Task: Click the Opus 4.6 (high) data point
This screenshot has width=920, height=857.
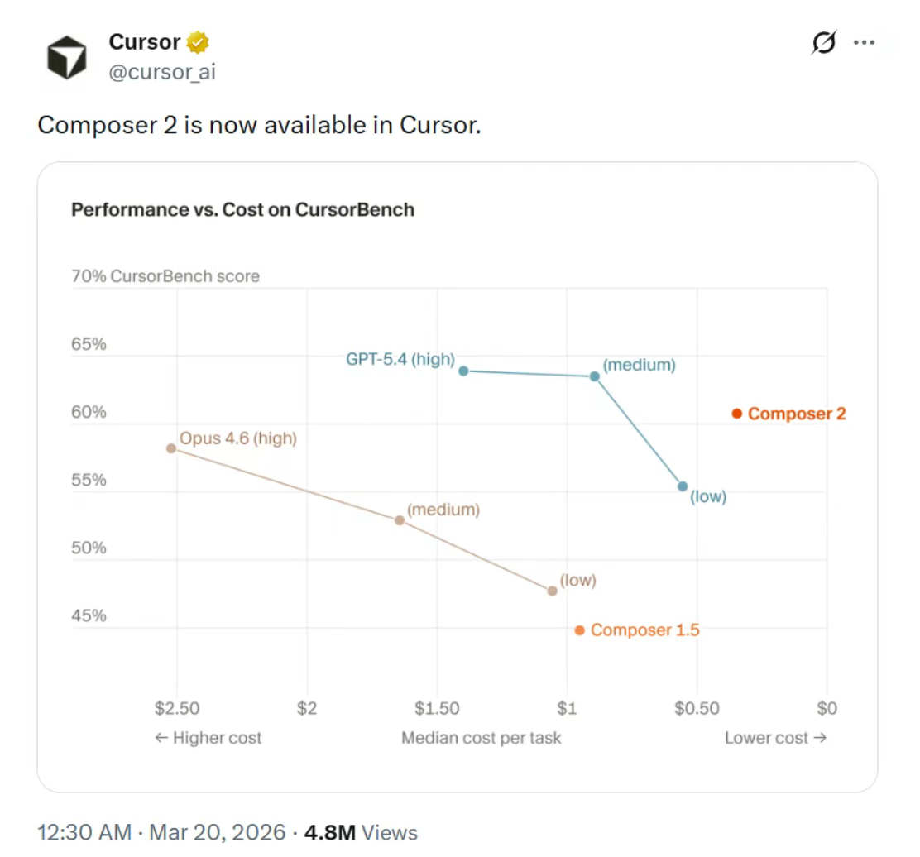Action: pos(171,448)
